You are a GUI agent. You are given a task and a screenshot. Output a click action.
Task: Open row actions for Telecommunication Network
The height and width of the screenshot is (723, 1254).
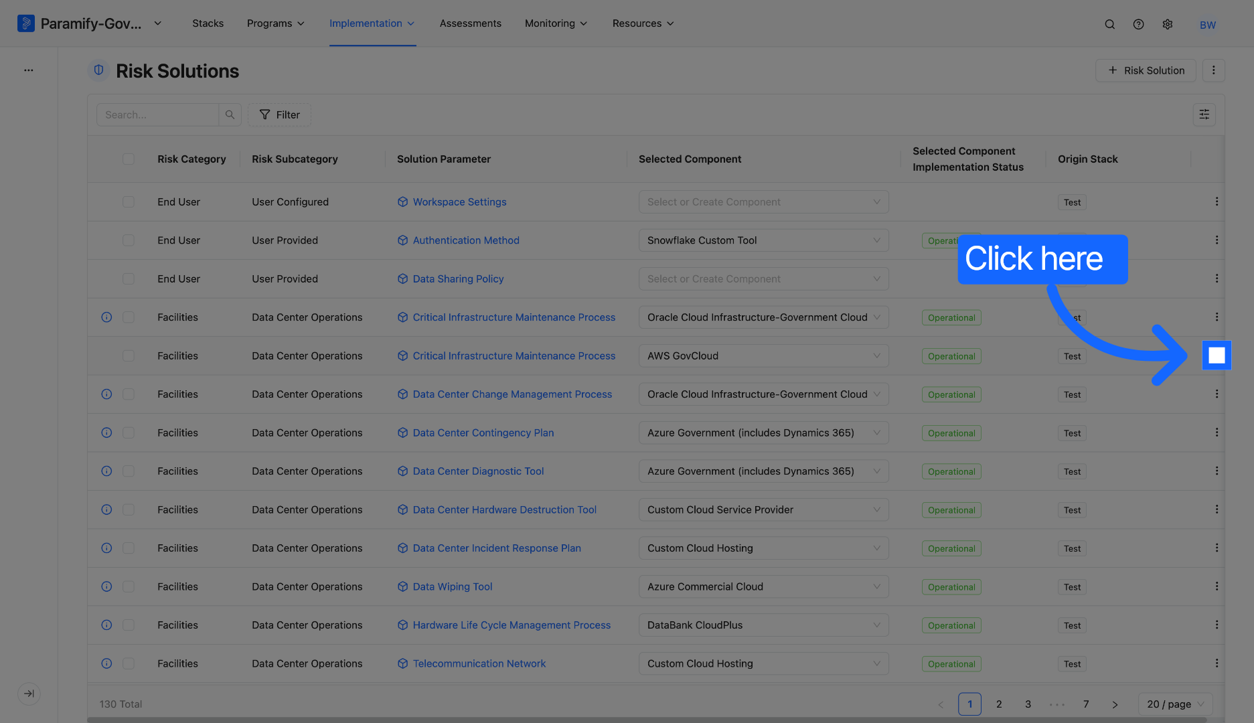[1217, 663]
